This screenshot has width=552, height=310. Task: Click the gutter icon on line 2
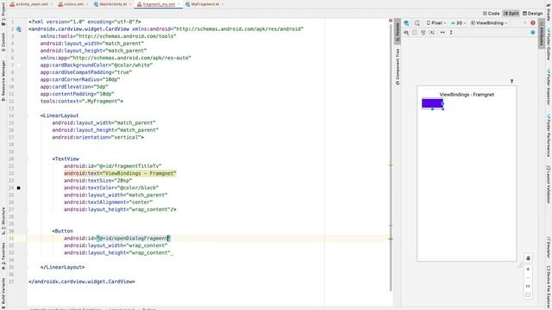coord(19,29)
